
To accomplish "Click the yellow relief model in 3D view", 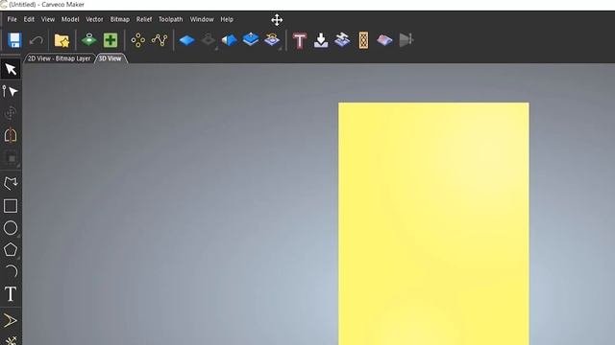I will point(433,223).
